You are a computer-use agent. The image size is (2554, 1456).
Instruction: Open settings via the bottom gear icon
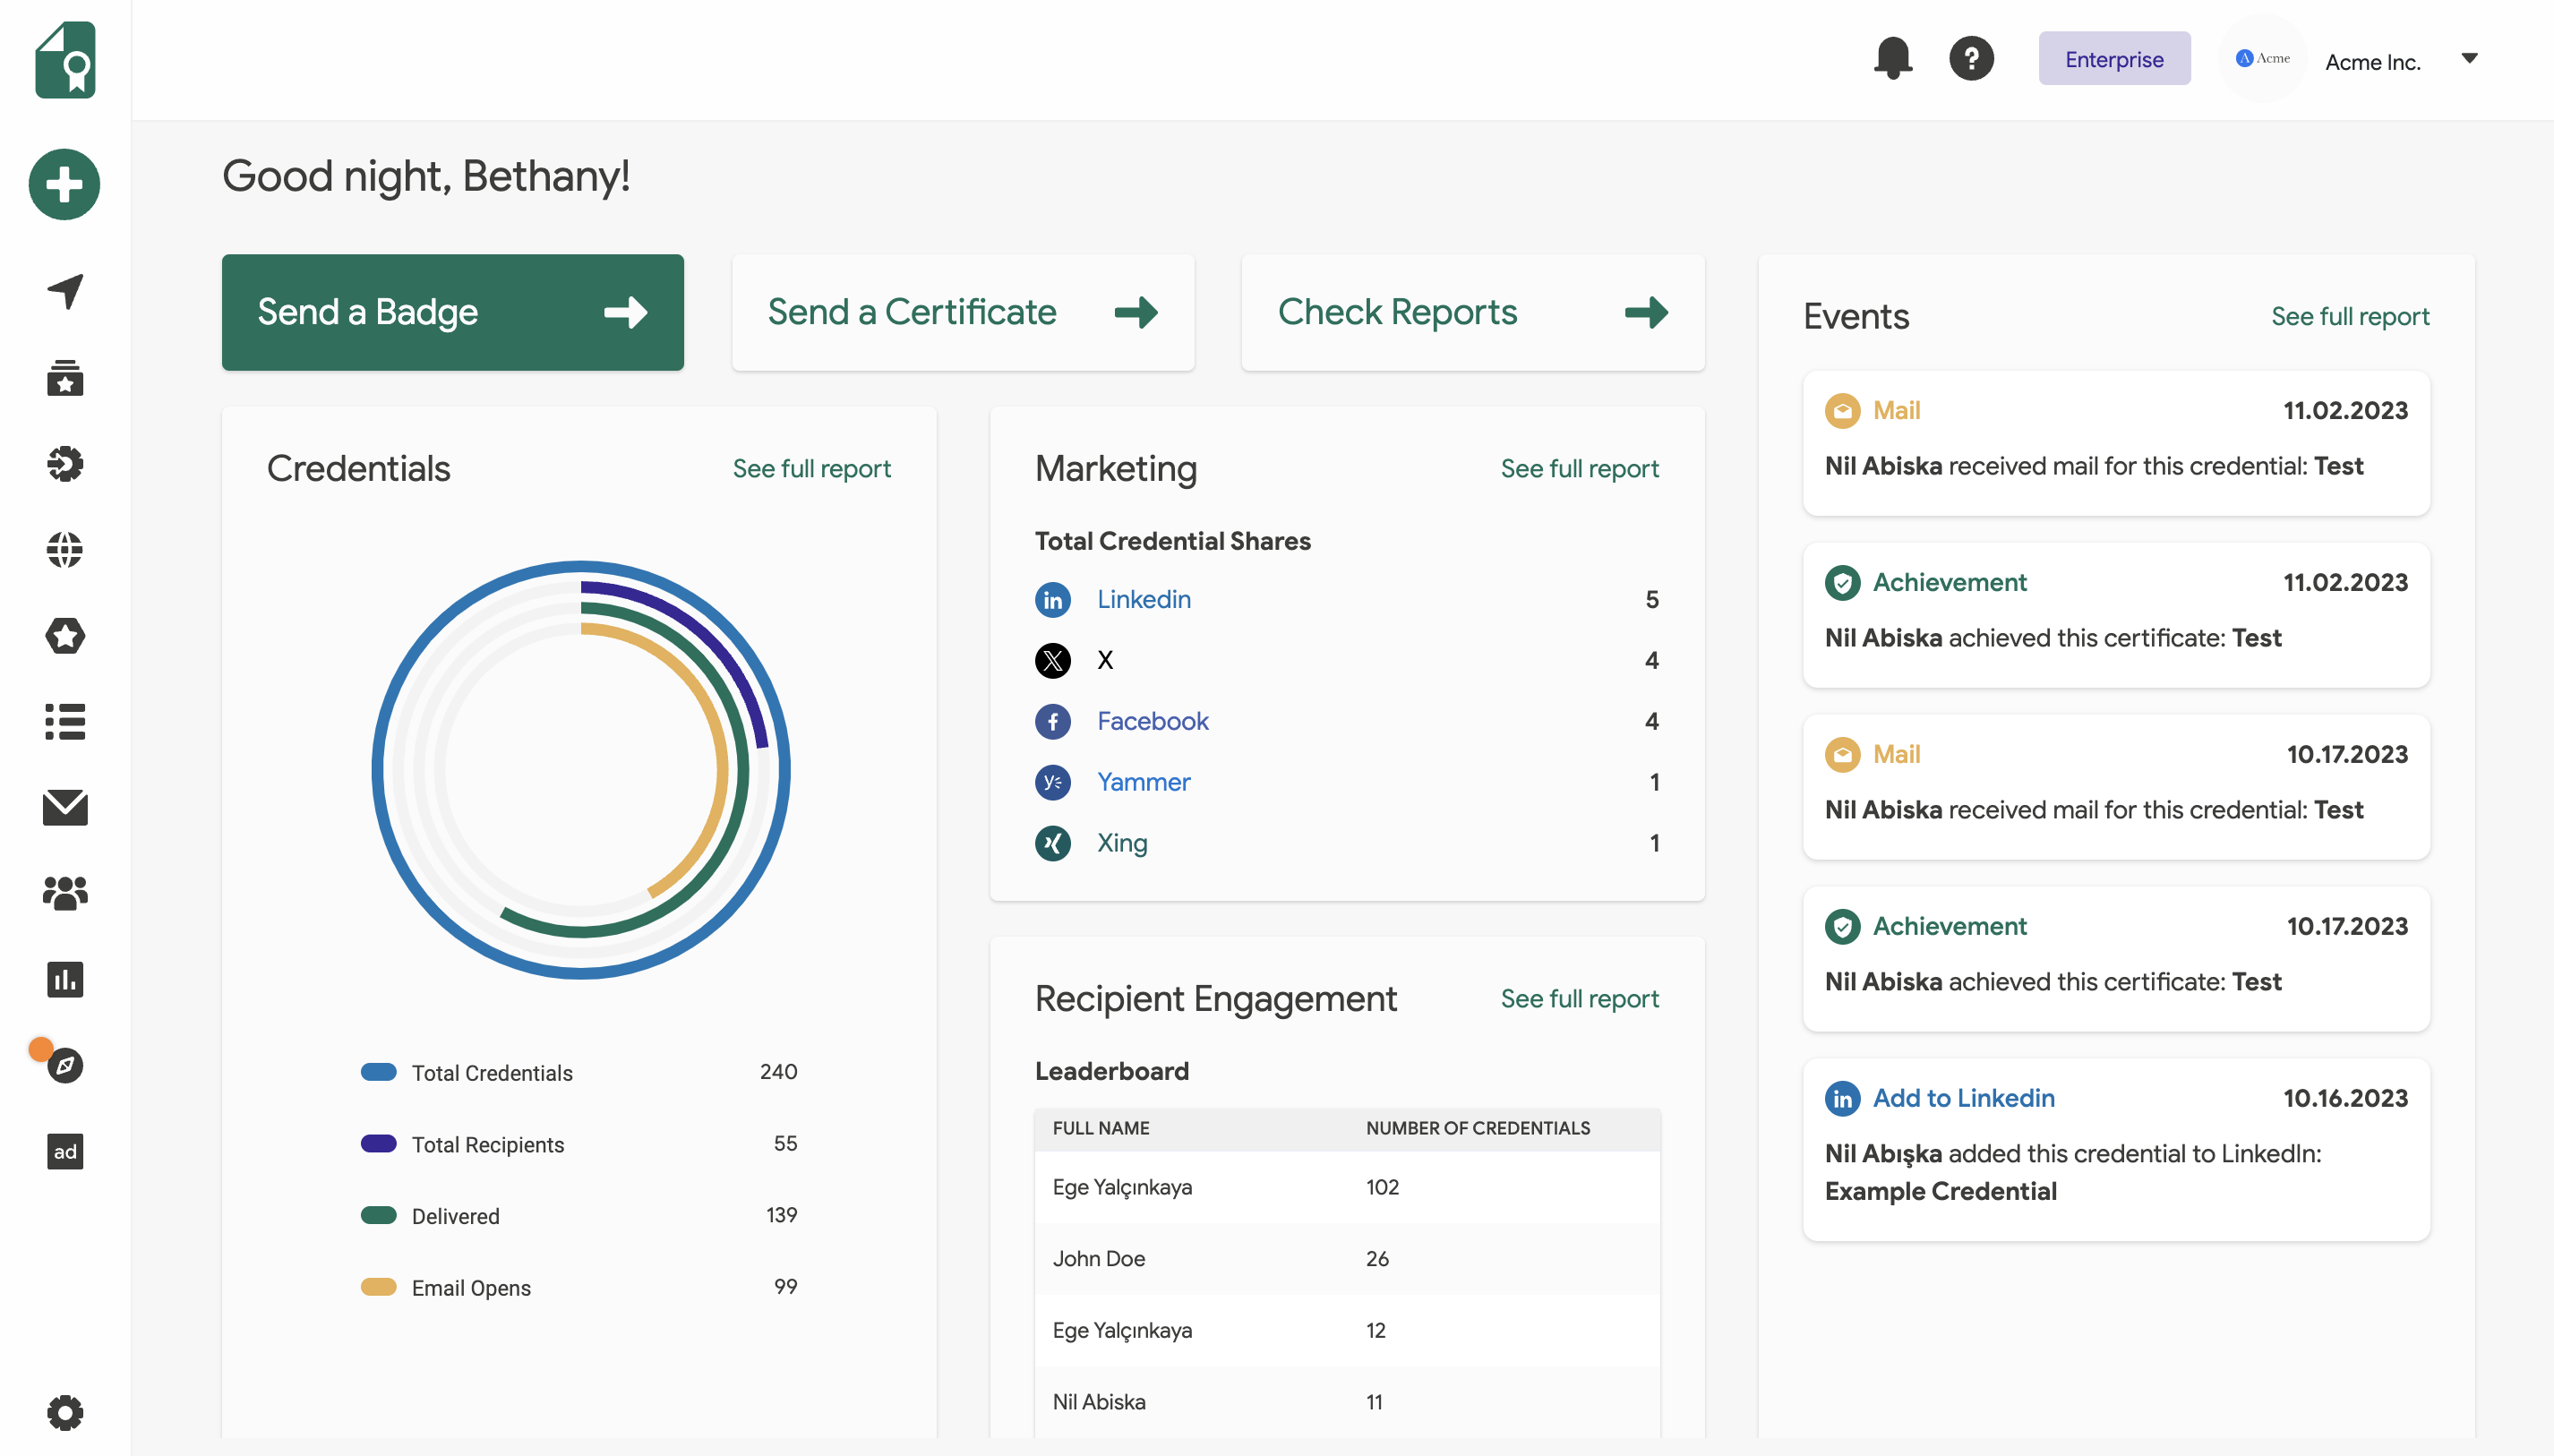[x=64, y=1412]
